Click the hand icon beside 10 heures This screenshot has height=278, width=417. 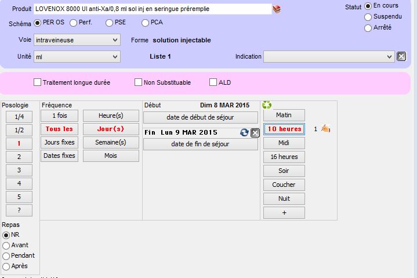coord(326,129)
